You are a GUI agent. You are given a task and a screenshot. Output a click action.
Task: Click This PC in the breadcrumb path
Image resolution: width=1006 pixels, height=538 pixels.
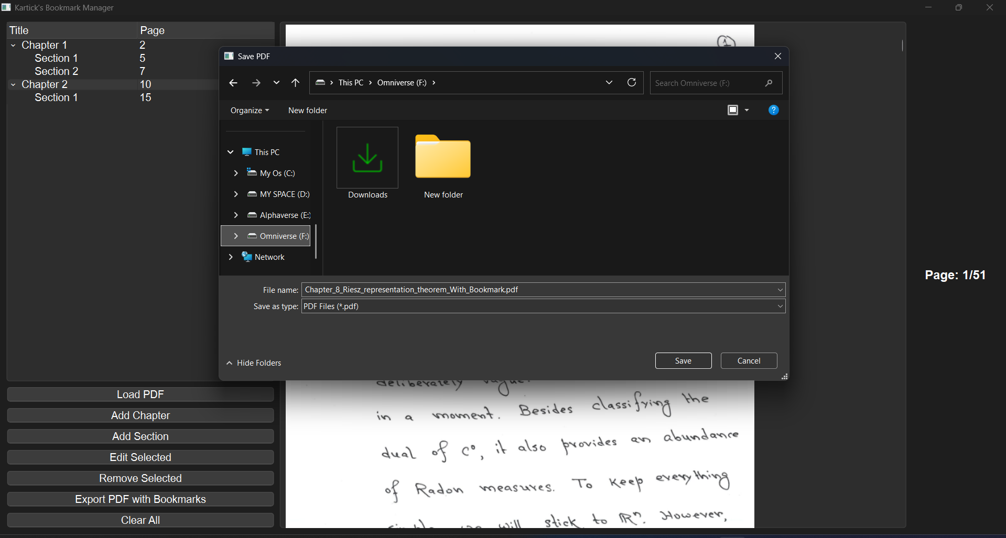pyautogui.click(x=352, y=82)
